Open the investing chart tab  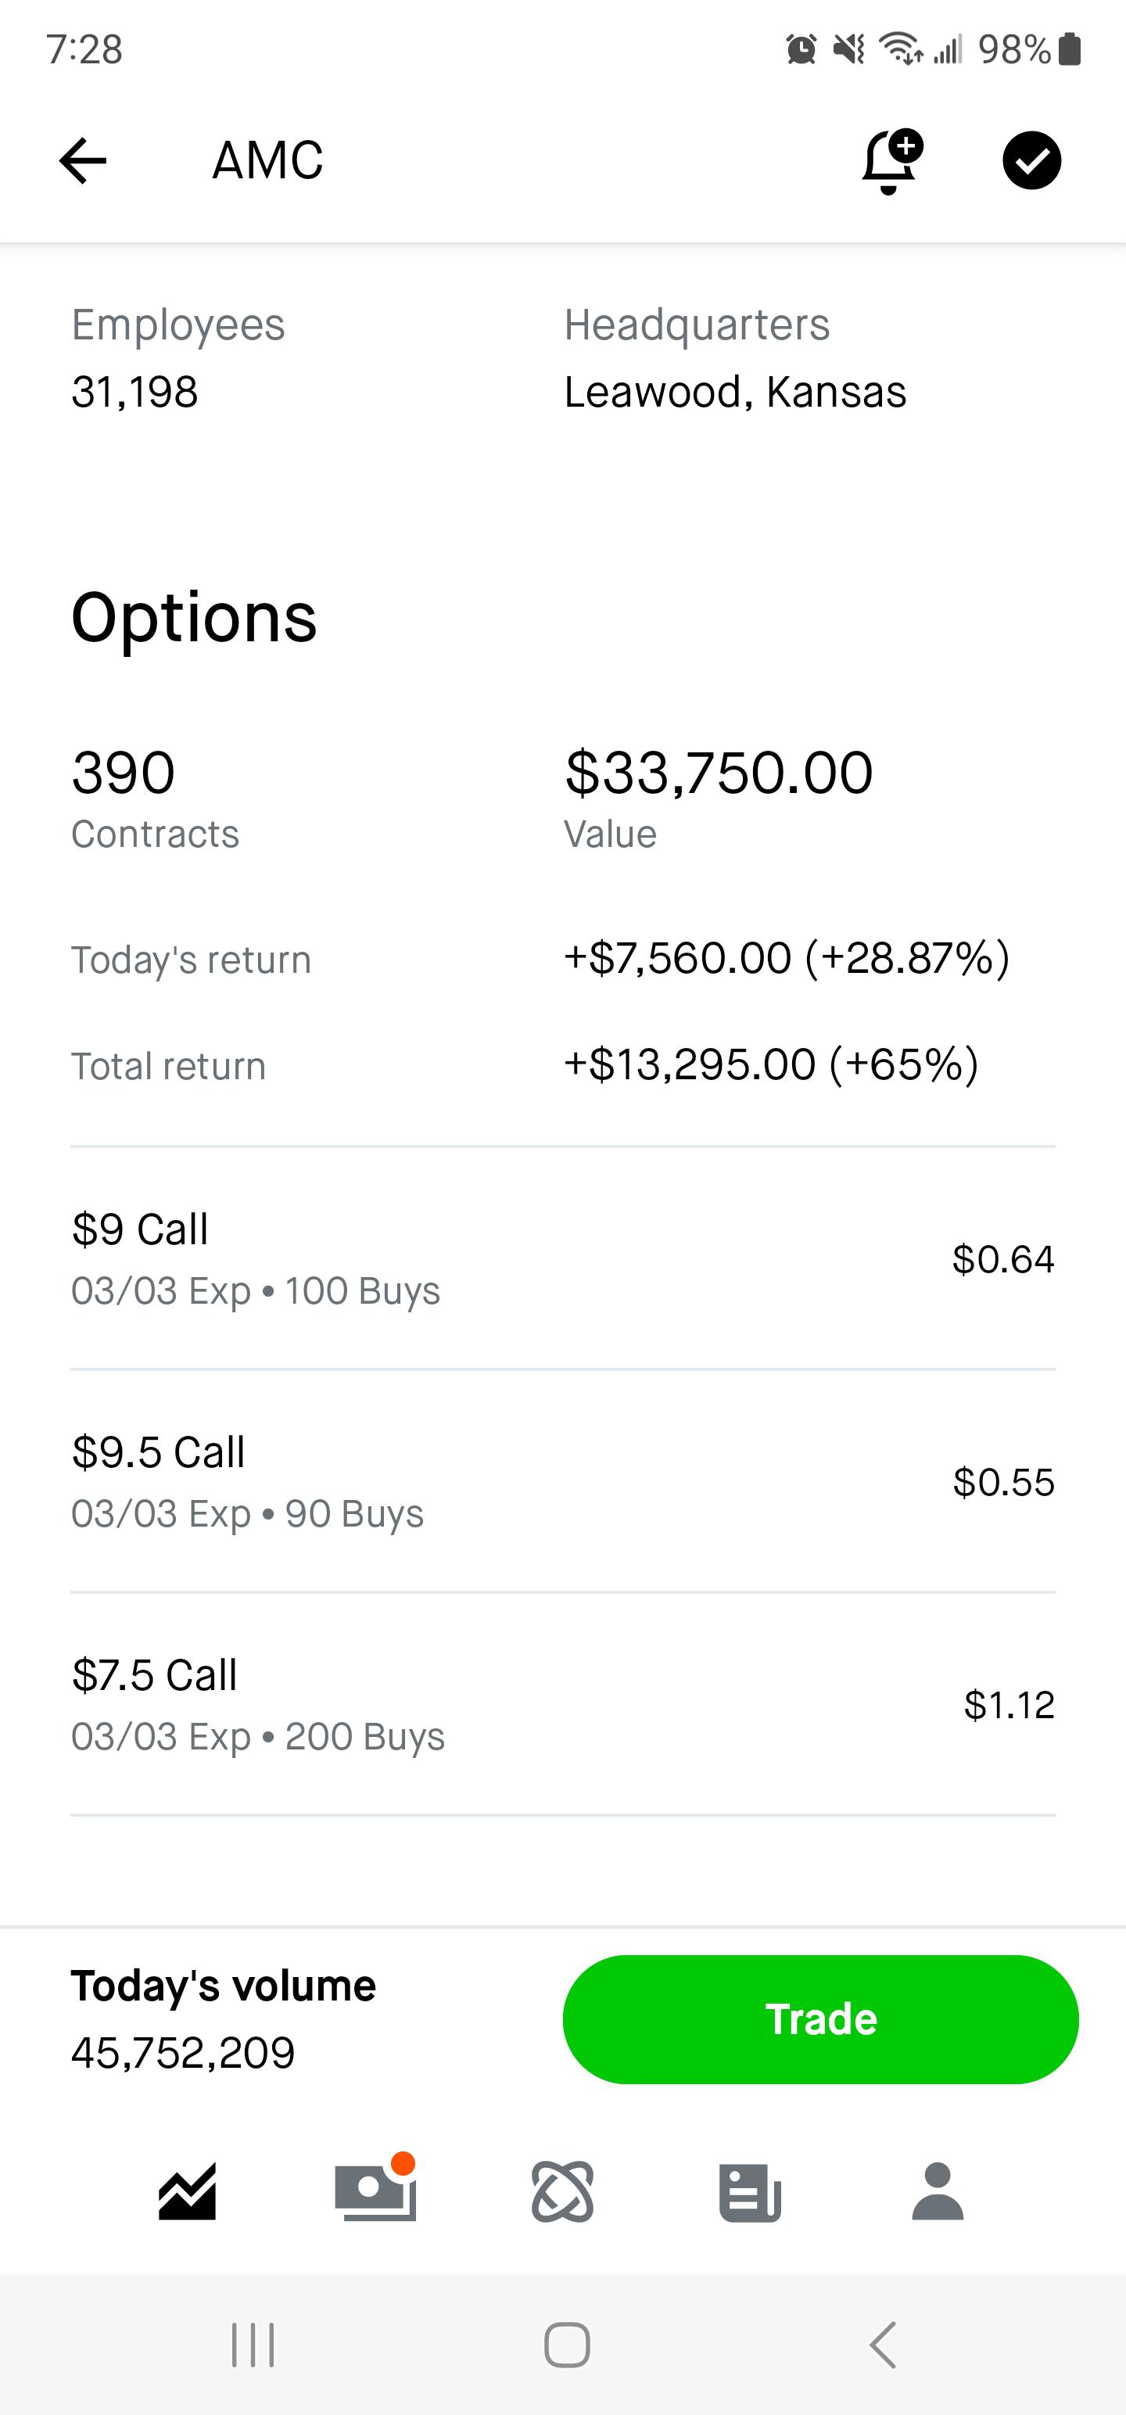point(188,2192)
